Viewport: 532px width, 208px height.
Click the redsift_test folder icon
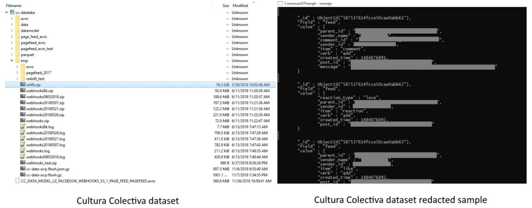(22, 78)
